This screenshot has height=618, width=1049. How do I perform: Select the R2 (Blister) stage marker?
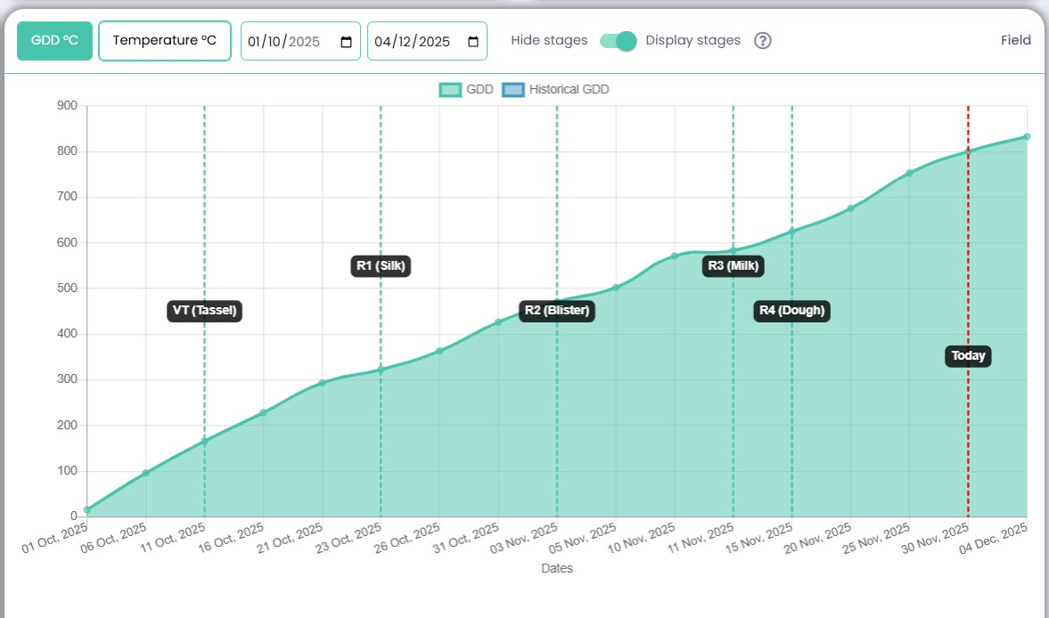tap(557, 311)
